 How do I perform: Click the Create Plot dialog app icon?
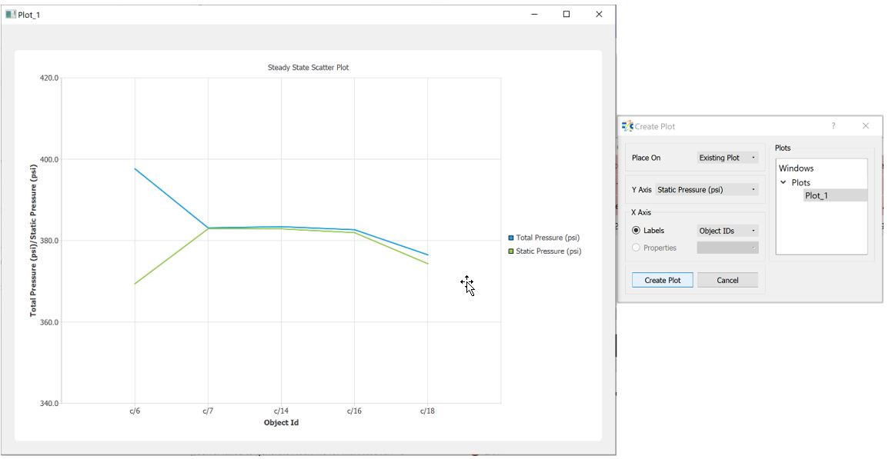[x=627, y=126]
